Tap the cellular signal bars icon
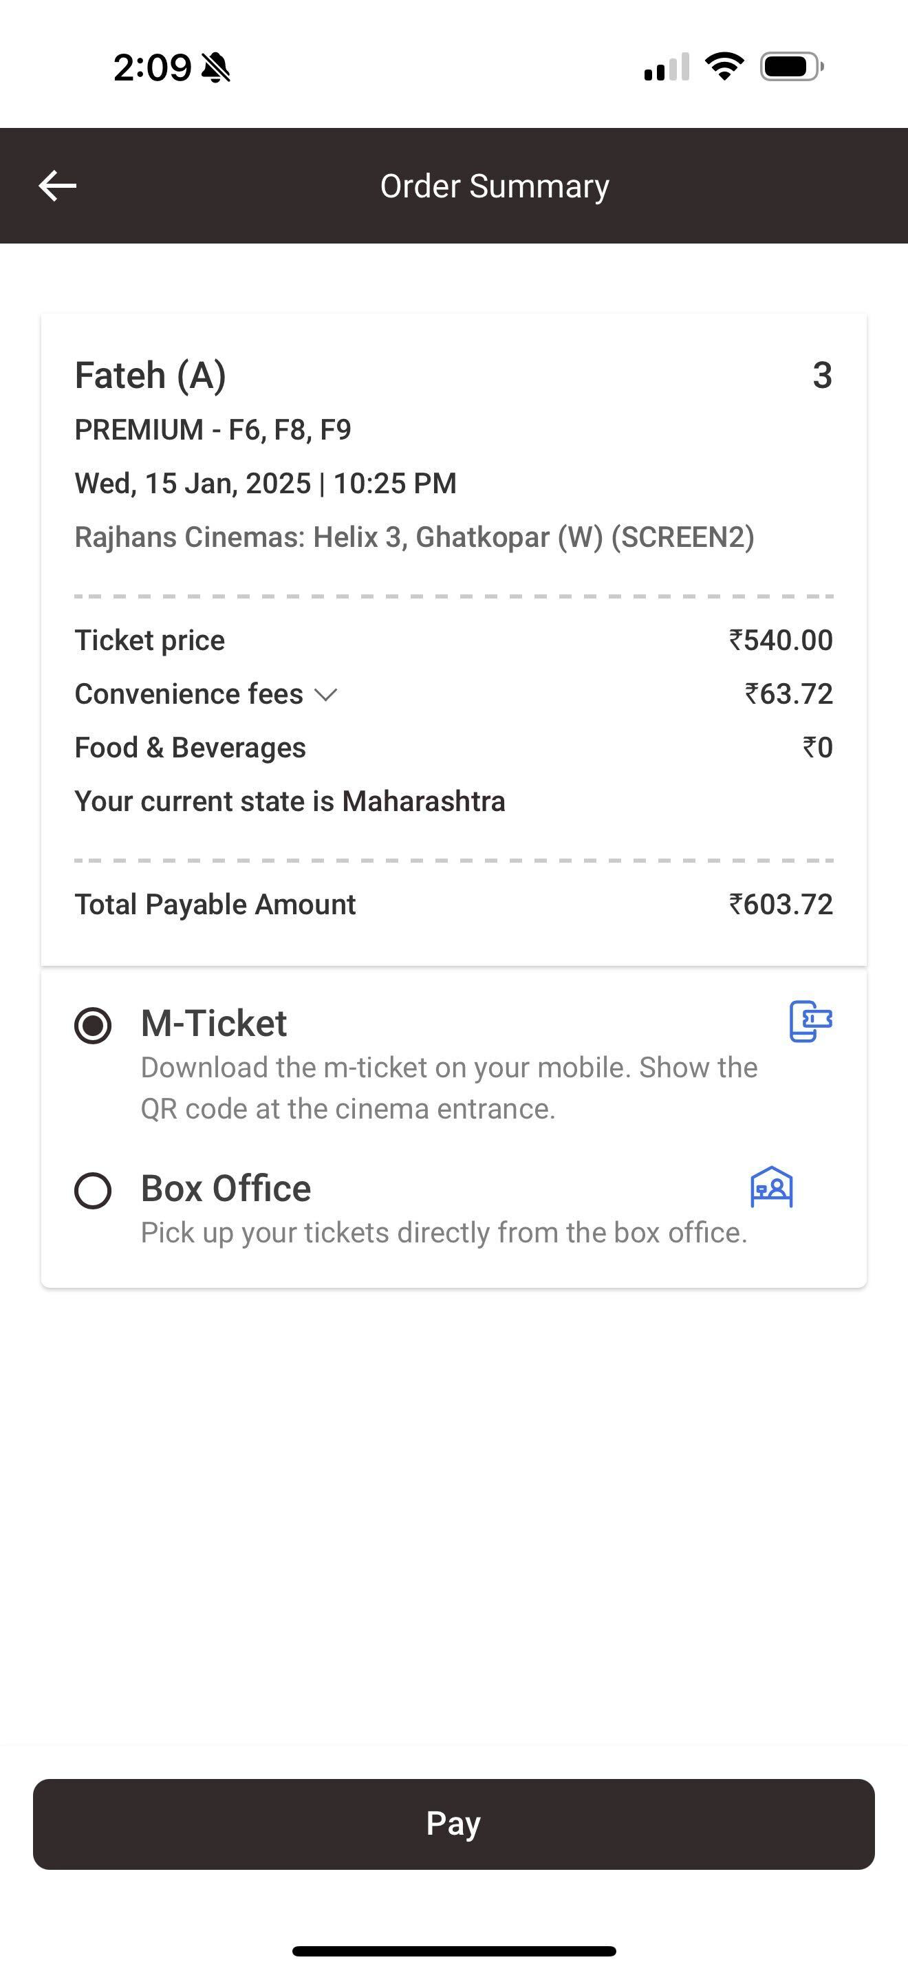 click(x=667, y=67)
